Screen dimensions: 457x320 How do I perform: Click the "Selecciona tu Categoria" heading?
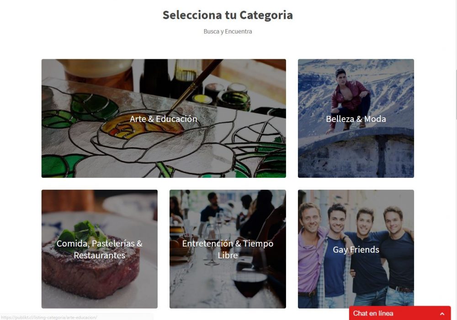pyautogui.click(x=228, y=15)
